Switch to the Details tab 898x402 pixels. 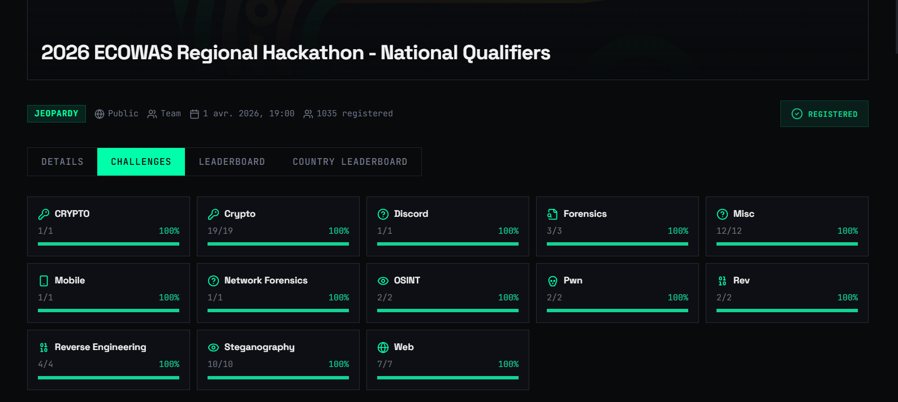62,161
